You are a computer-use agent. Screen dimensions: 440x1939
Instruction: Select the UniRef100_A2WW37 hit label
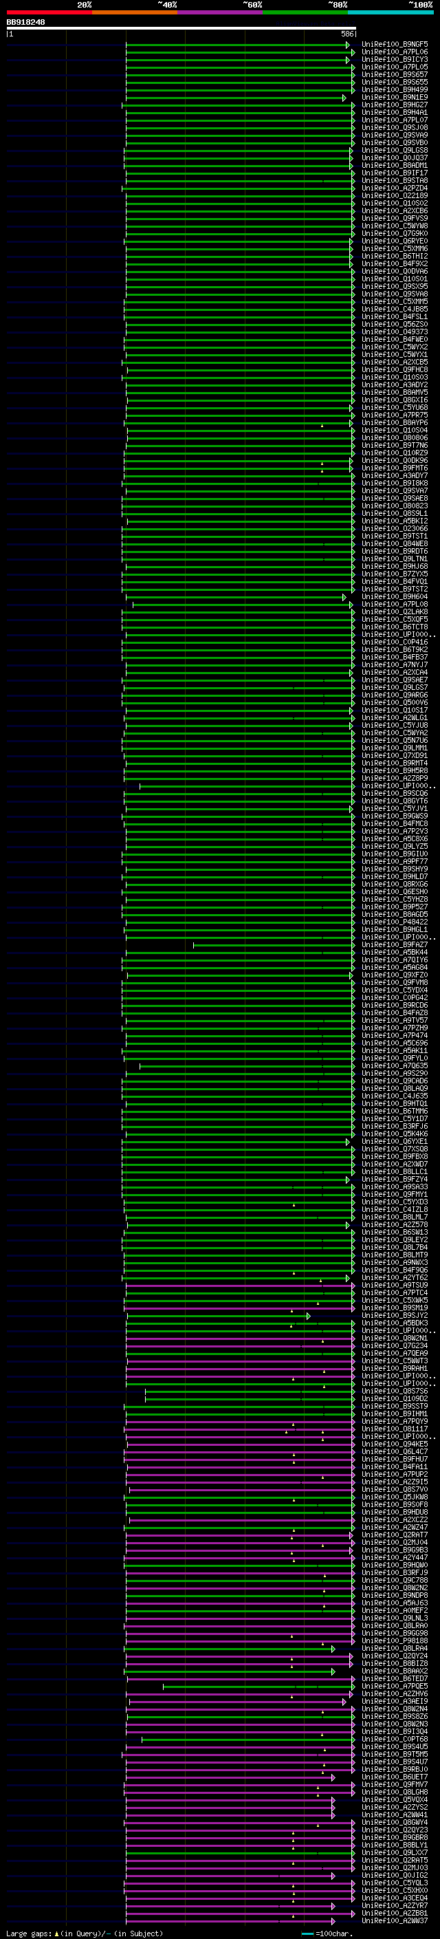[395, 1922]
